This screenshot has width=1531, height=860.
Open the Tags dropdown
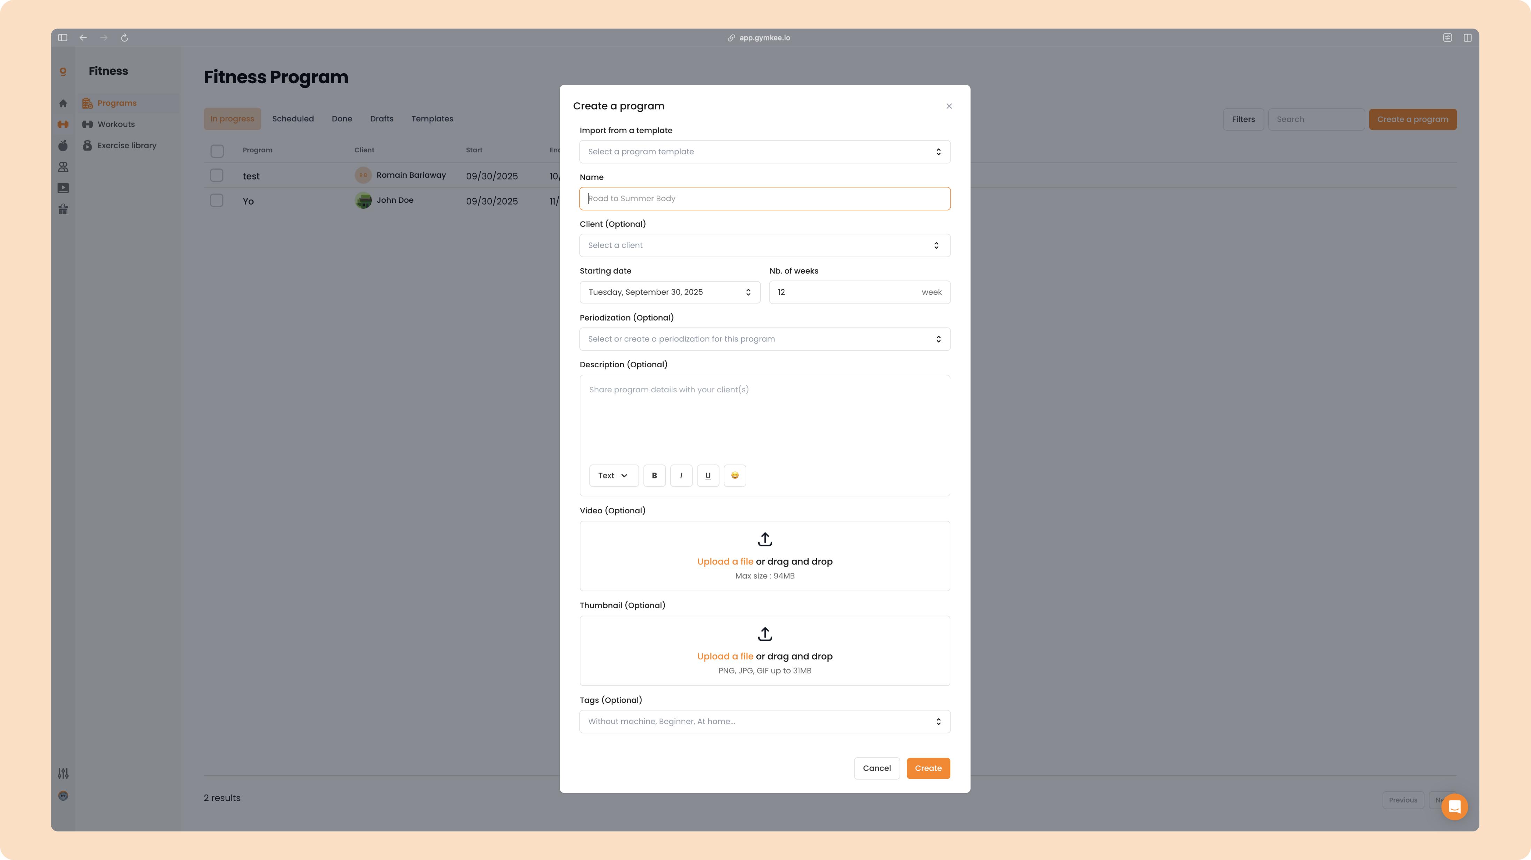click(x=765, y=722)
